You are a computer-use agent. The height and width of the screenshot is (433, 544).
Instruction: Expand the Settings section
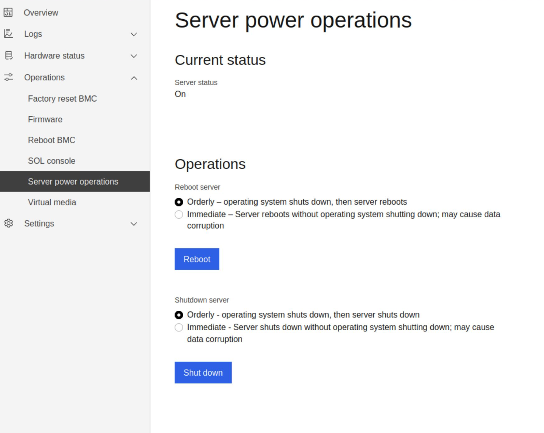tap(133, 224)
